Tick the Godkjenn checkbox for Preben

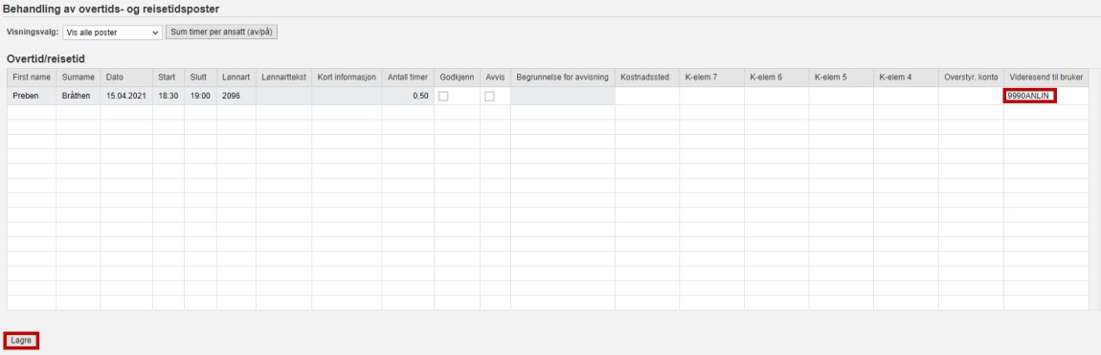(x=443, y=96)
